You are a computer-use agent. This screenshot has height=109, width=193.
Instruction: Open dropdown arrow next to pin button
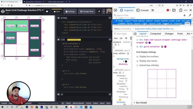pyautogui.click(x=104, y=12)
